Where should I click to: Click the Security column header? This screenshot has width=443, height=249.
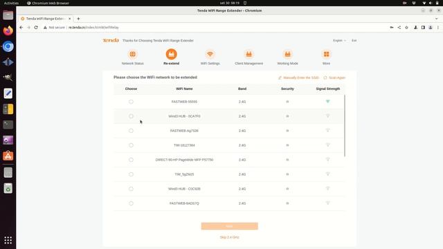(x=287, y=89)
